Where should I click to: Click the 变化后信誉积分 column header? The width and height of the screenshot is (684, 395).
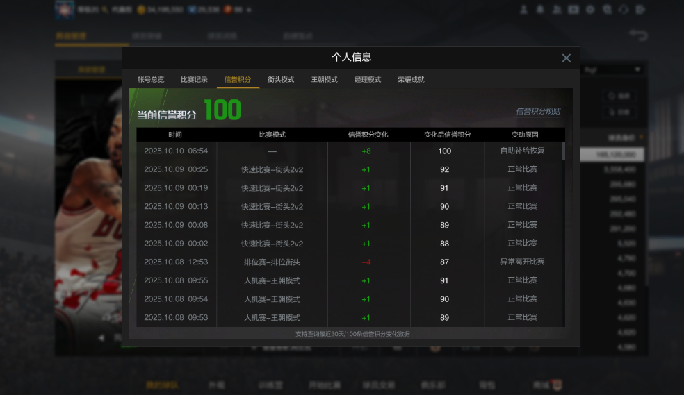pos(447,135)
